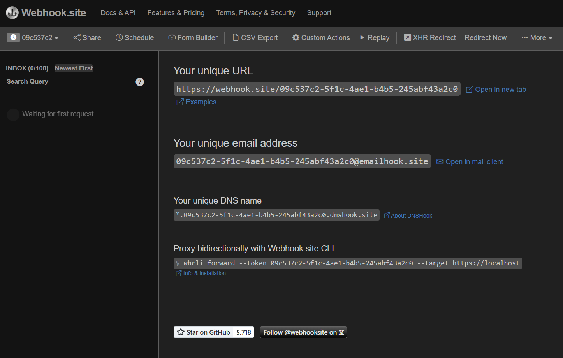Click CSV Export

pyautogui.click(x=255, y=38)
